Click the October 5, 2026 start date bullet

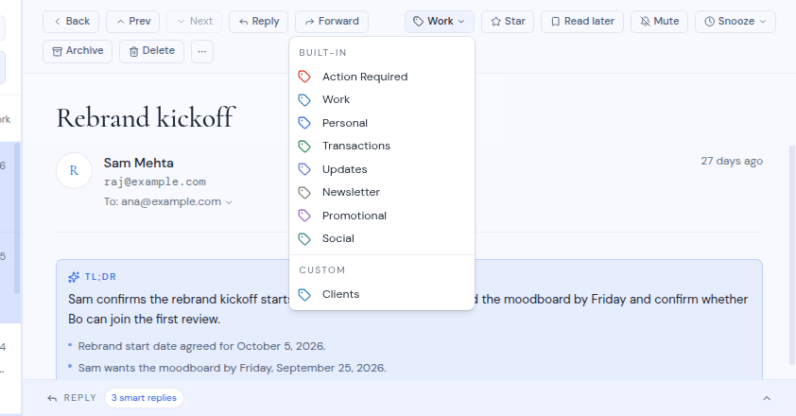[201, 346]
